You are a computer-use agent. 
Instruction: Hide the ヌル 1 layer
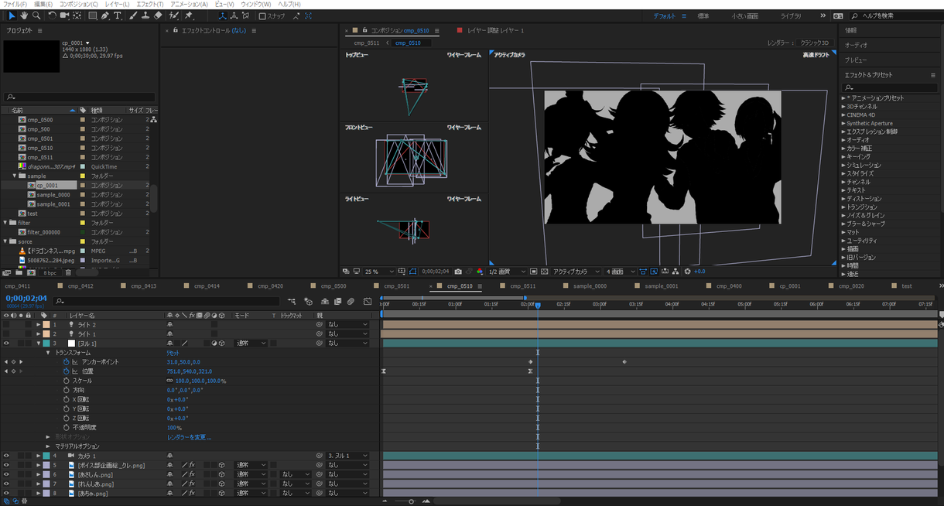[x=6, y=344]
